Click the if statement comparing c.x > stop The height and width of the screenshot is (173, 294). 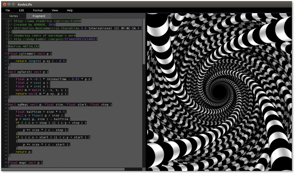[51, 123]
